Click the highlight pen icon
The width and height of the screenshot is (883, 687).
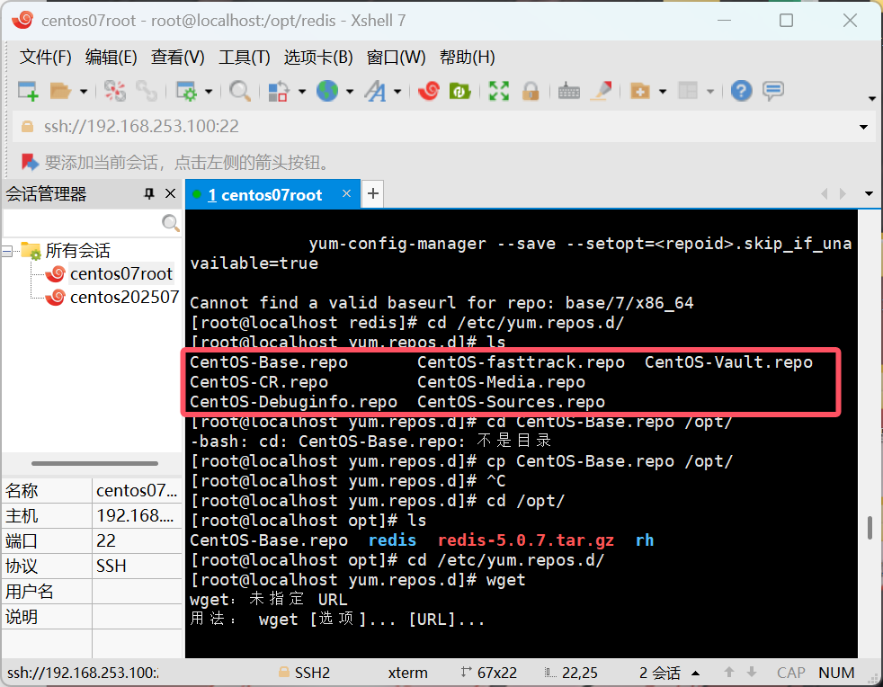601,91
